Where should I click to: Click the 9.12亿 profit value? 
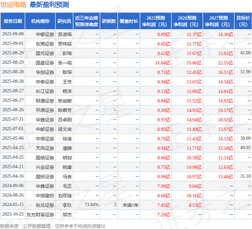163,91
